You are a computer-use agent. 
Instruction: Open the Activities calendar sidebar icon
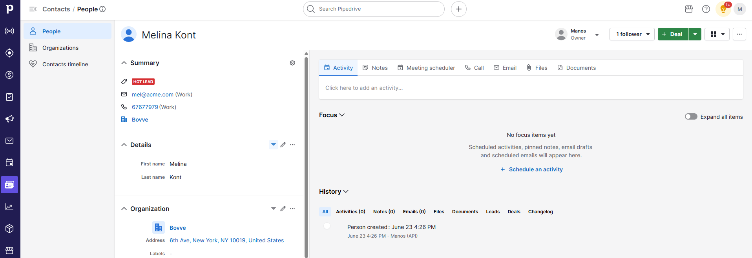coord(9,163)
